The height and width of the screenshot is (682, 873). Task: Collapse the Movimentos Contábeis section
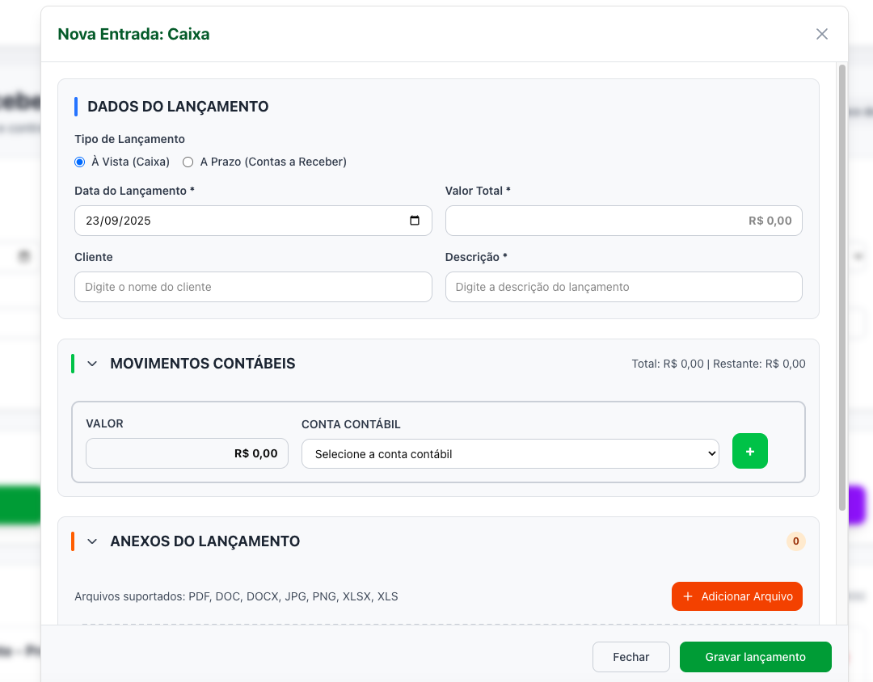coord(92,364)
